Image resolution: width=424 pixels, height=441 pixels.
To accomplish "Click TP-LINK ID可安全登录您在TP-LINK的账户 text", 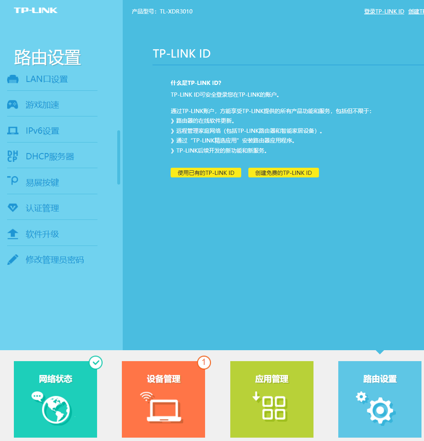I will pyautogui.click(x=225, y=95).
